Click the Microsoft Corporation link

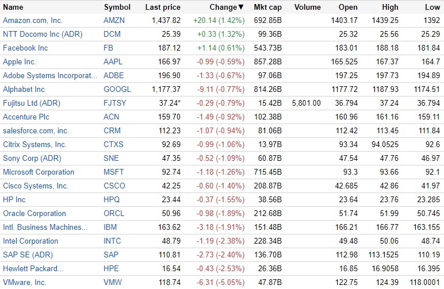39,172
